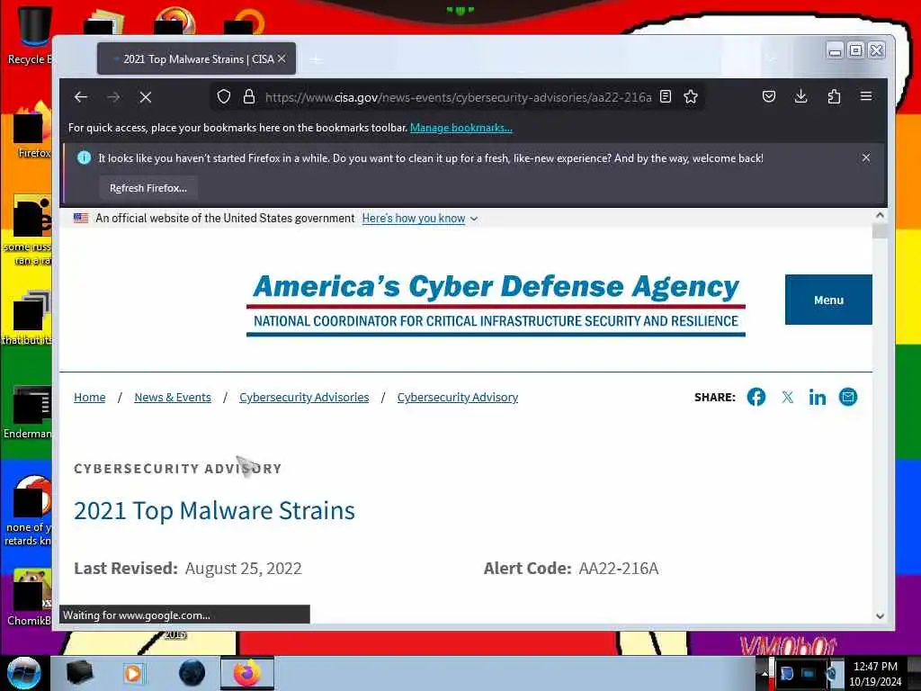The image size is (921, 691).
Task: Open the Cybersecurity Advisory breadcrumb link
Action: [x=458, y=397]
